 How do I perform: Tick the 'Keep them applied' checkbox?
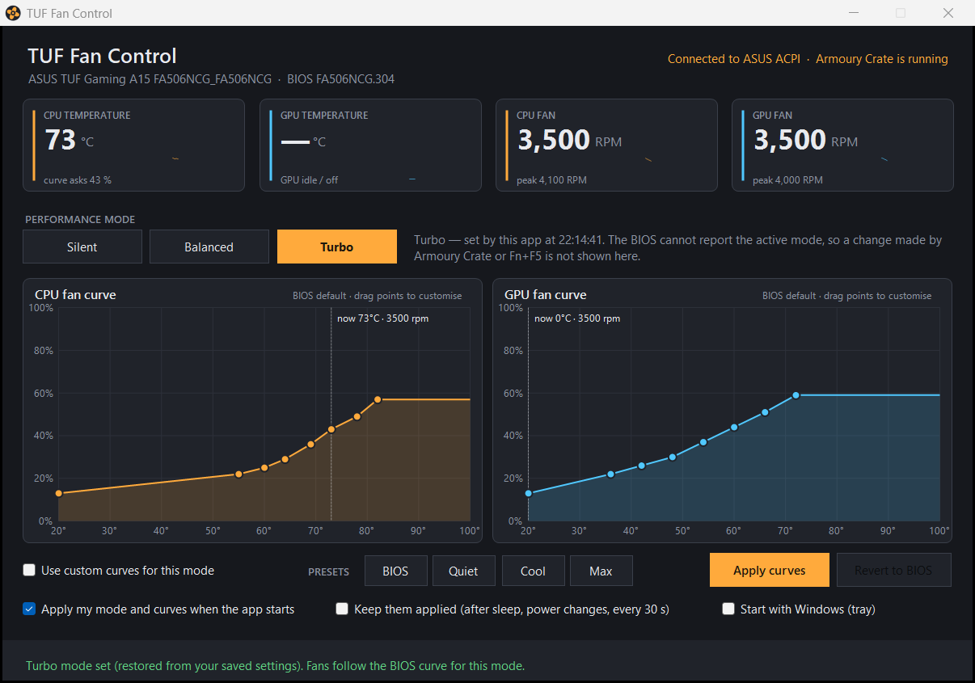pos(342,609)
